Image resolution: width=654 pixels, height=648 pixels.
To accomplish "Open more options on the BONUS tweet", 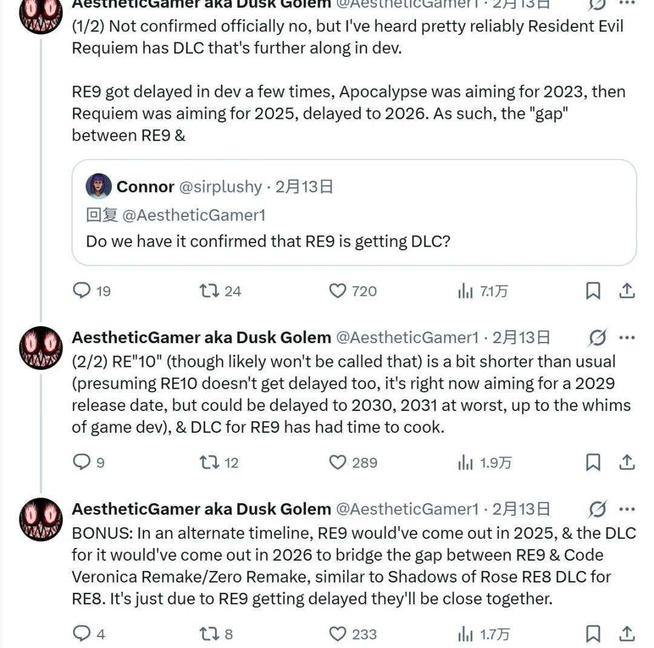I will tap(628, 509).
